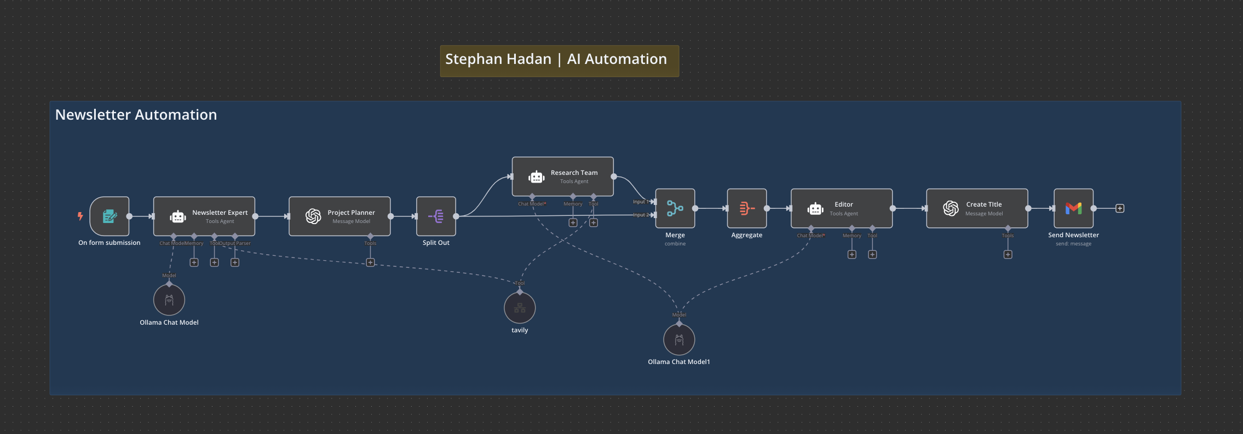Open the Send Newsletter Gmail node
Image resolution: width=1243 pixels, height=434 pixels.
1073,208
